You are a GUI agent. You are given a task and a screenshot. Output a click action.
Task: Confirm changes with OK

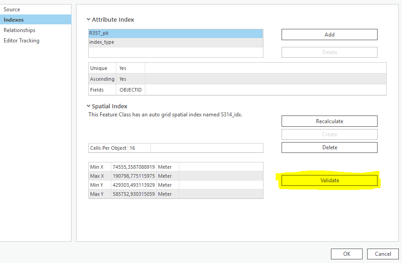point(346,254)
